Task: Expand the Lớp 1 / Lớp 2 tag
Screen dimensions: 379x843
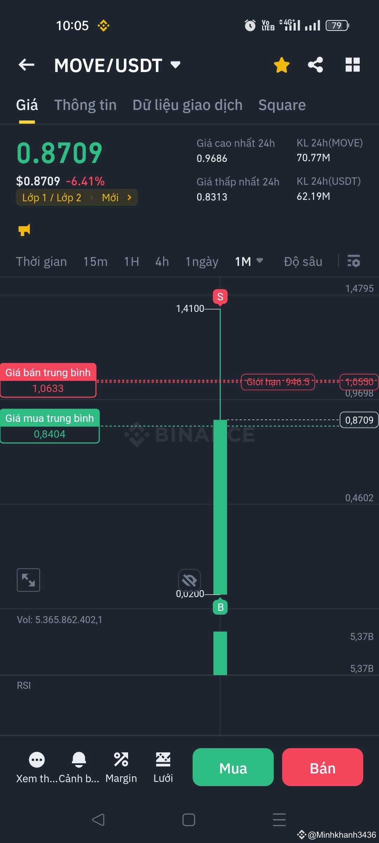Action: (77, 197)
